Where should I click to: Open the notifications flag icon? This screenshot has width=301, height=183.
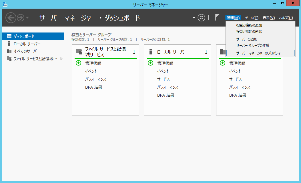pyautogui.click(x=217, y=17)
